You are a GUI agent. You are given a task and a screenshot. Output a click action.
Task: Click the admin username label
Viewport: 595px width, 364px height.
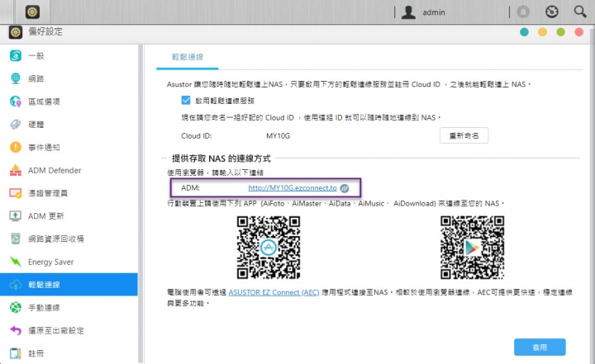(x=434, y=12)
